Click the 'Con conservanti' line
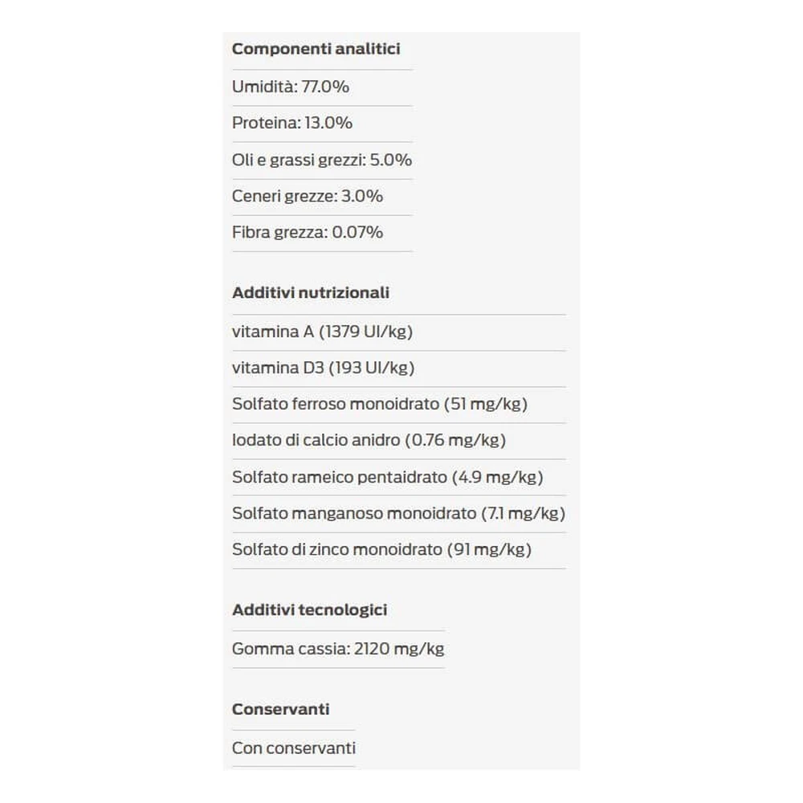The height and width of the screenshot is (803, 803). 293,748
